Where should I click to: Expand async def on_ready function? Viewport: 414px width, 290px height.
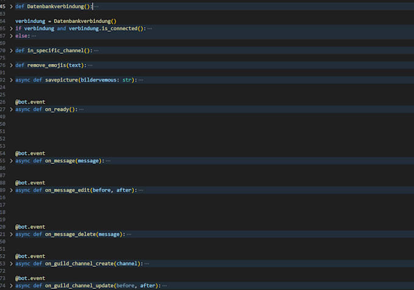[x=11, y=109]
